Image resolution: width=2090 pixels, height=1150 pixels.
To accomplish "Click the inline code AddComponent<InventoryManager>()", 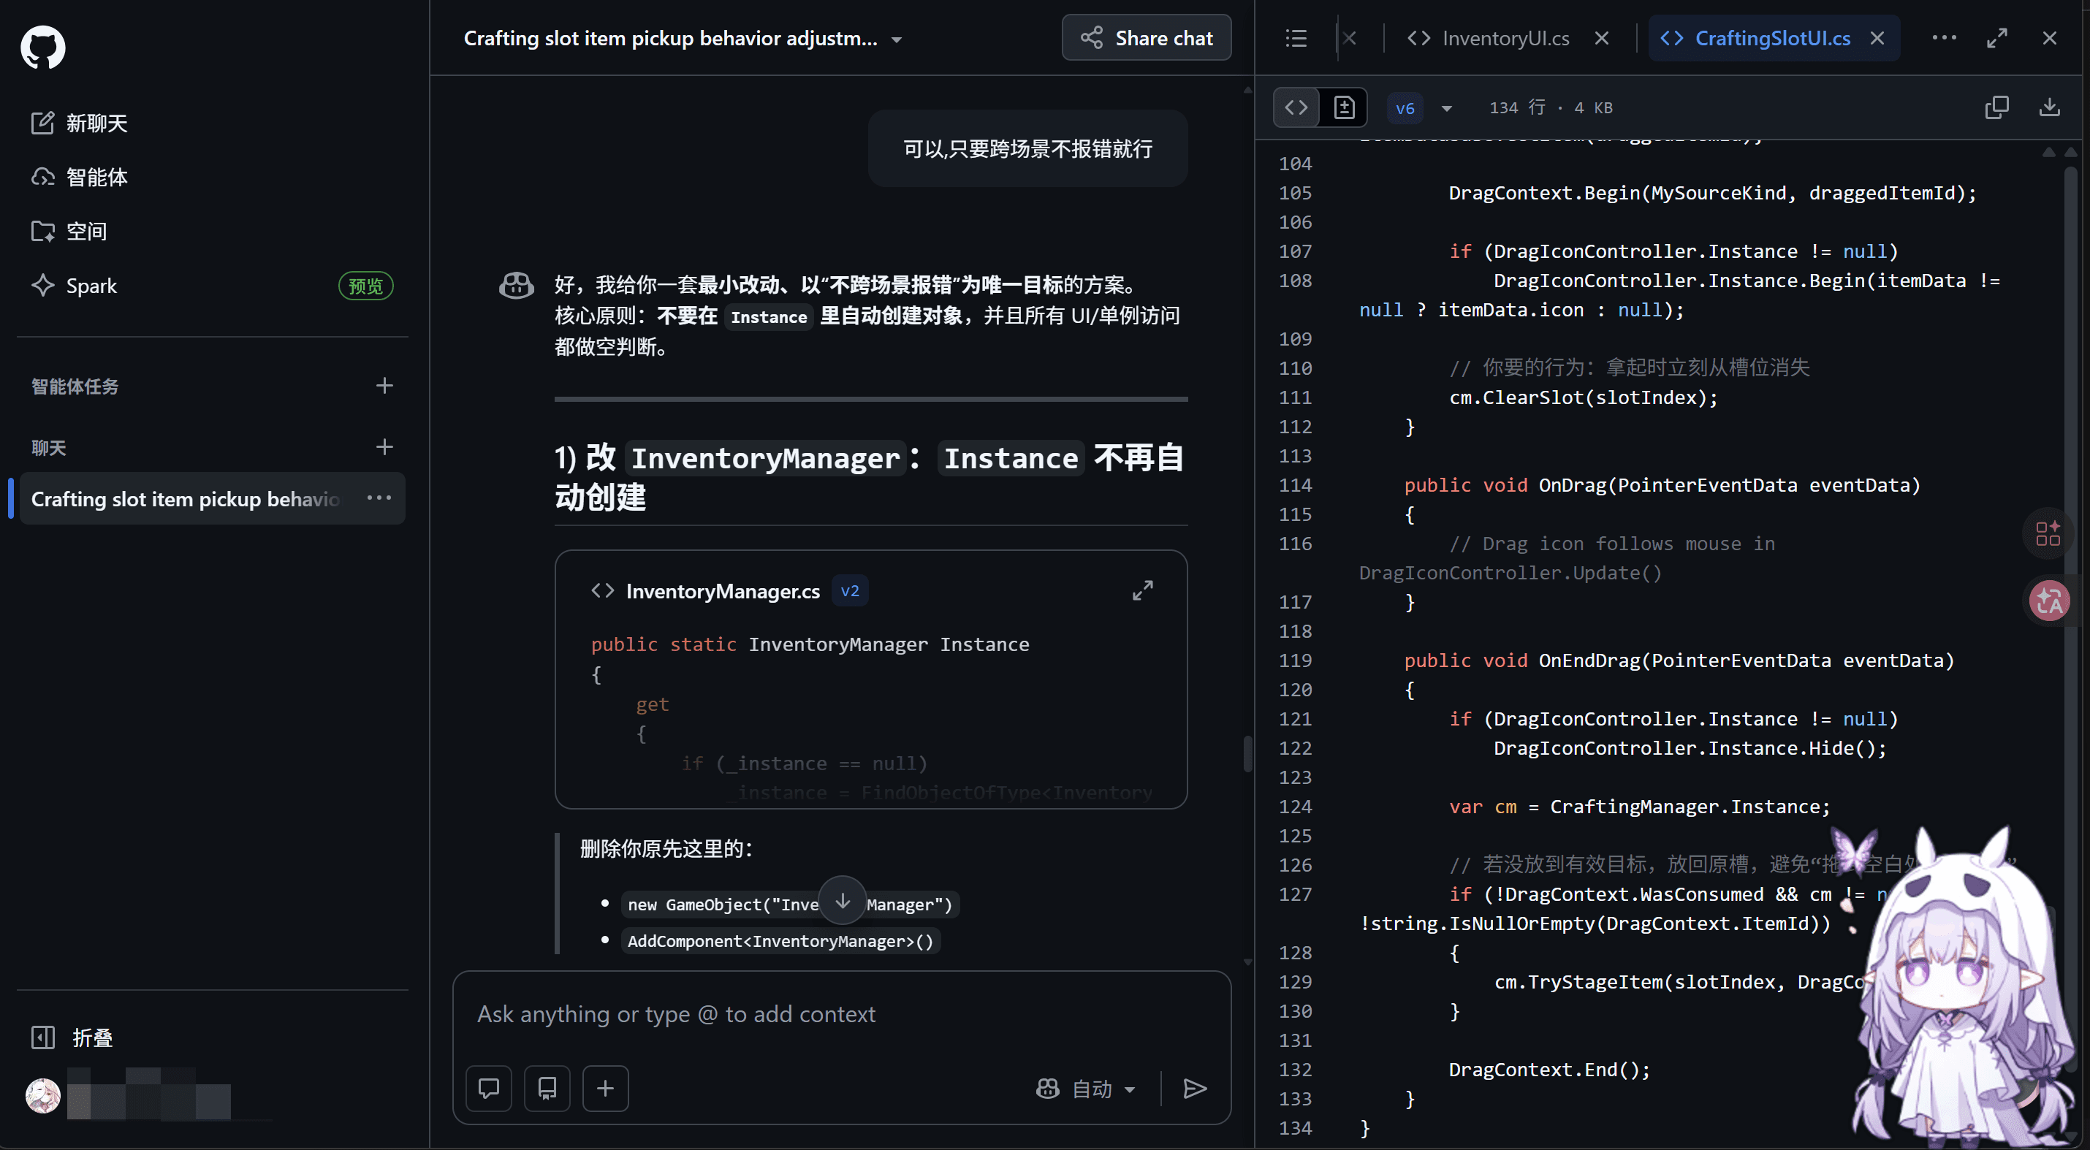I will point(780,941).
